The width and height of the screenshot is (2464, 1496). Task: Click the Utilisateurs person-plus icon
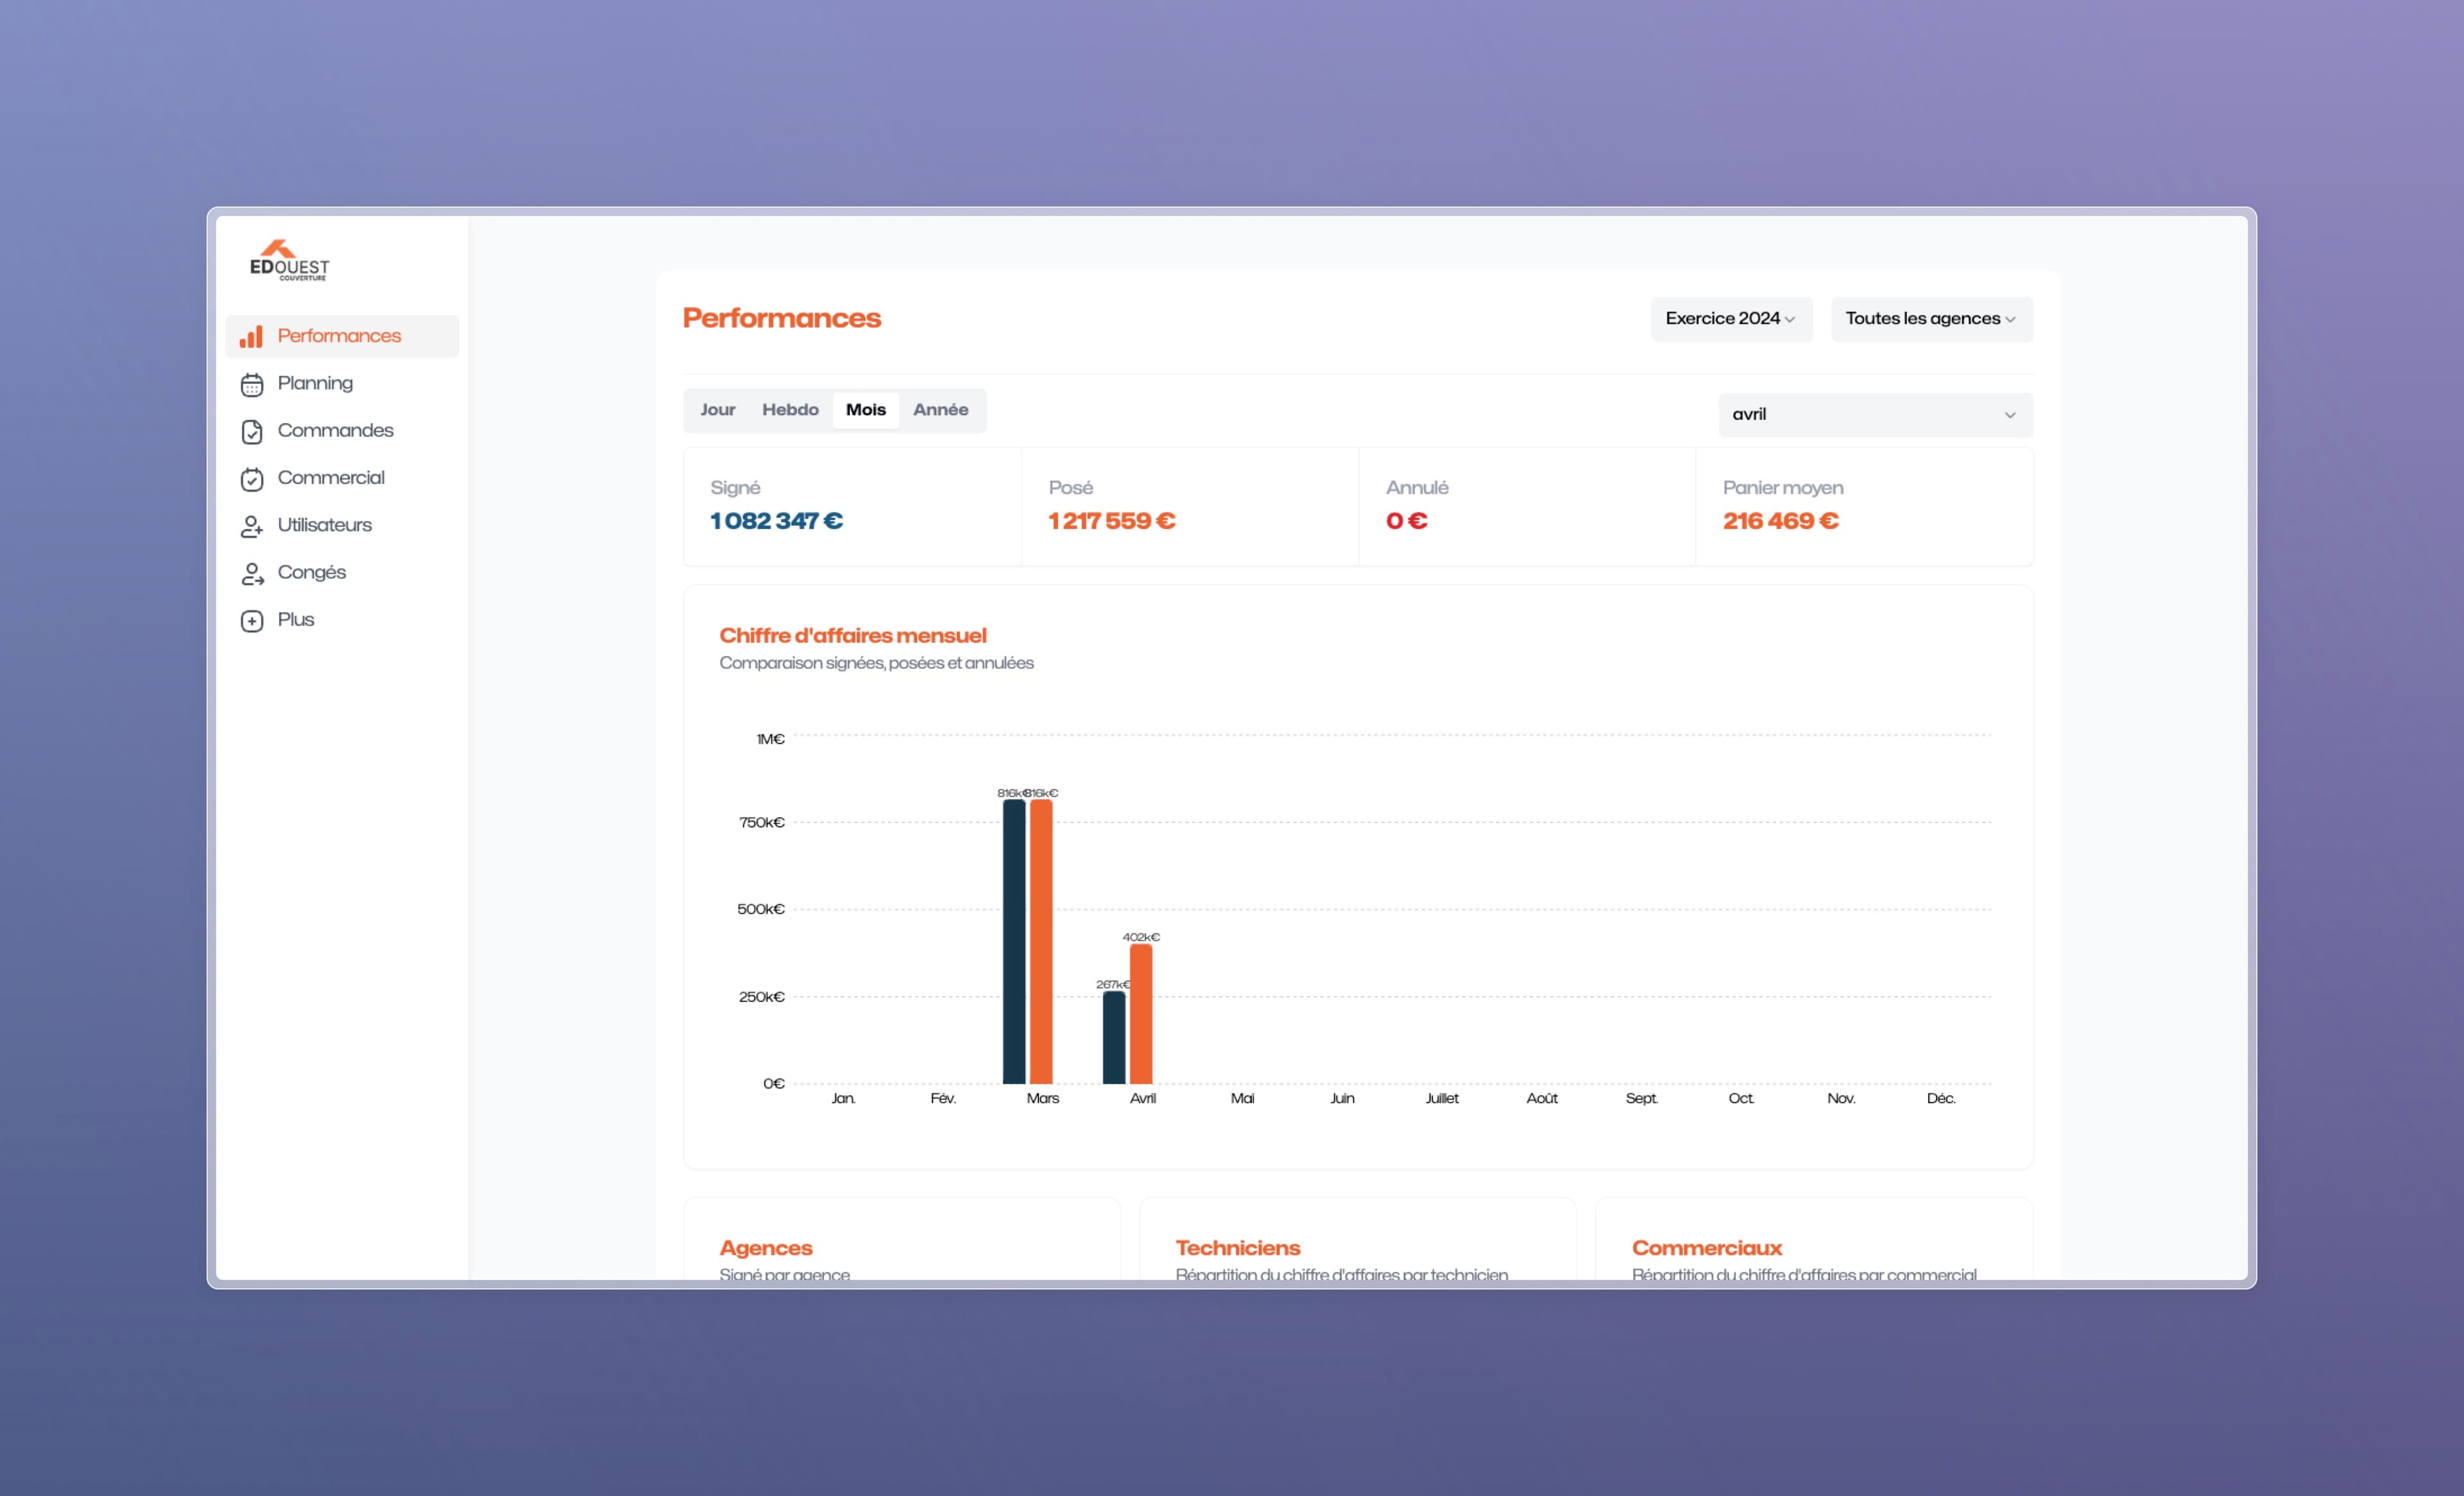coord(252,526)
